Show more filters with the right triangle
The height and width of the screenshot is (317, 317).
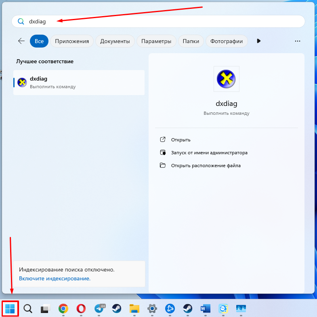tap(258, 41)
